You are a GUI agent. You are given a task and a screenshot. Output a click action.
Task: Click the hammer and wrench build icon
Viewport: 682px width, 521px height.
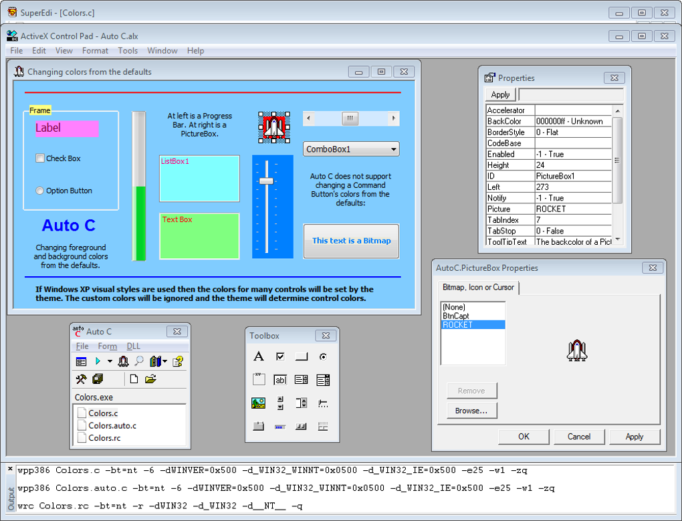pyautogui.click(x=81, y=379)
